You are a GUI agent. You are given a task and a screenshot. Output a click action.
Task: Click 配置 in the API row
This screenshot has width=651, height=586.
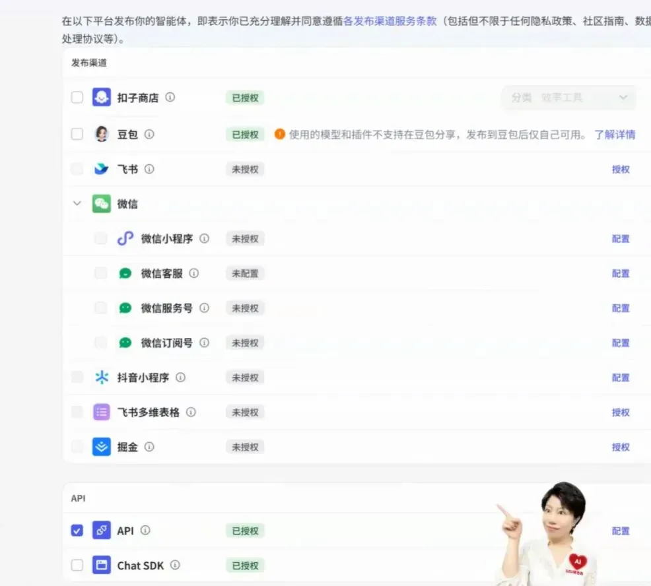(621, 531)
